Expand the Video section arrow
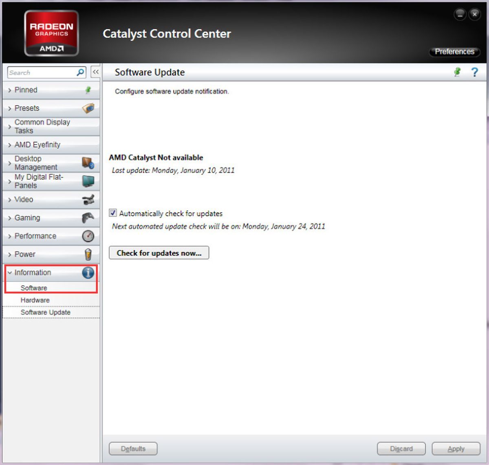Viewport: 489px width, 465px height. [10, 200]
